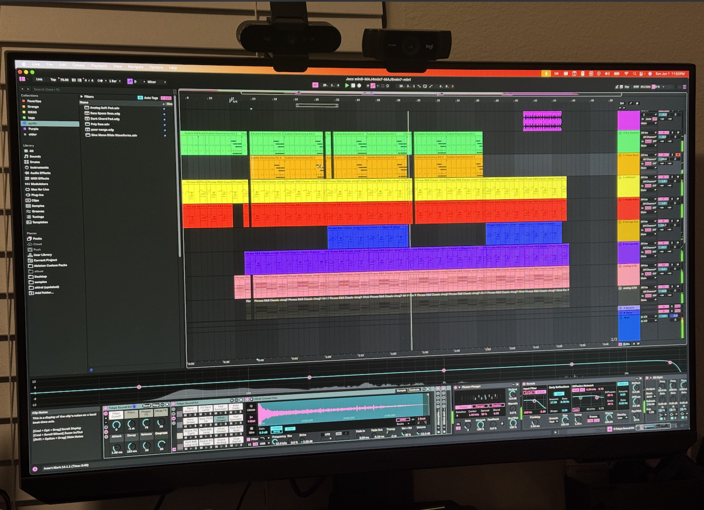The width and height of the screenshot is (704, 510).
Task: Click the volume speaker icon in the menu bar
Action: (607, 74)
